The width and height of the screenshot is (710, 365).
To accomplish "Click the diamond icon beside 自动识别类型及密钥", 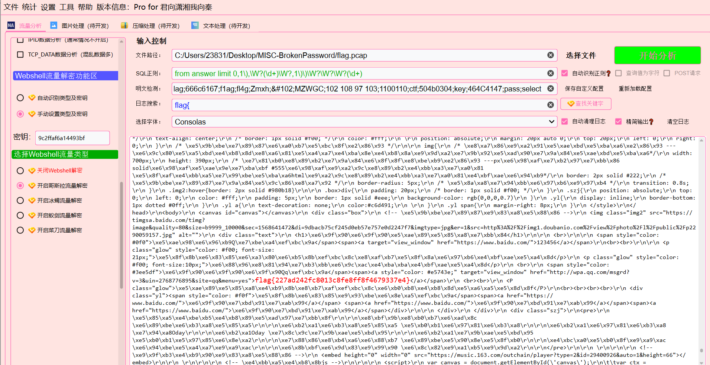I will coord(32,98).
